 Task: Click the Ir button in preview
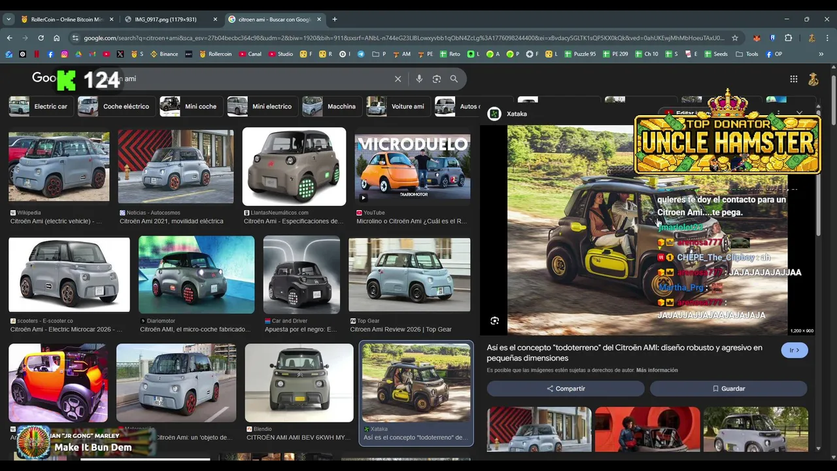(x=794, y=351)
